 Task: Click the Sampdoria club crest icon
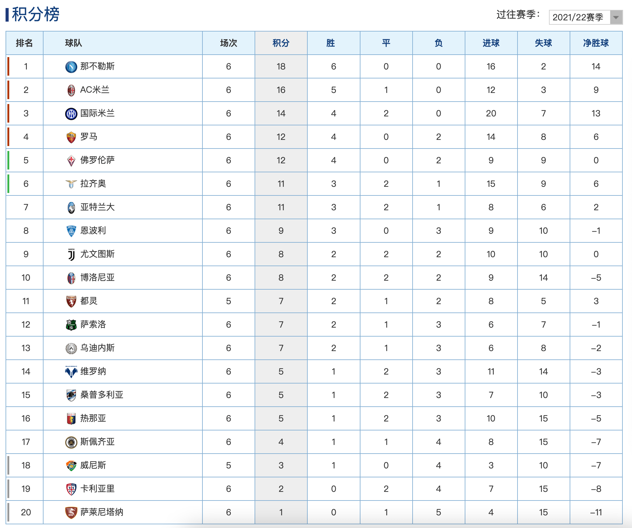71,395
